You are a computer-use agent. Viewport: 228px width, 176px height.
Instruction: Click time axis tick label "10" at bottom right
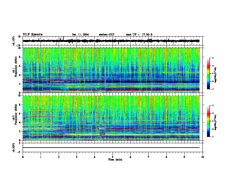coord(202,157)
